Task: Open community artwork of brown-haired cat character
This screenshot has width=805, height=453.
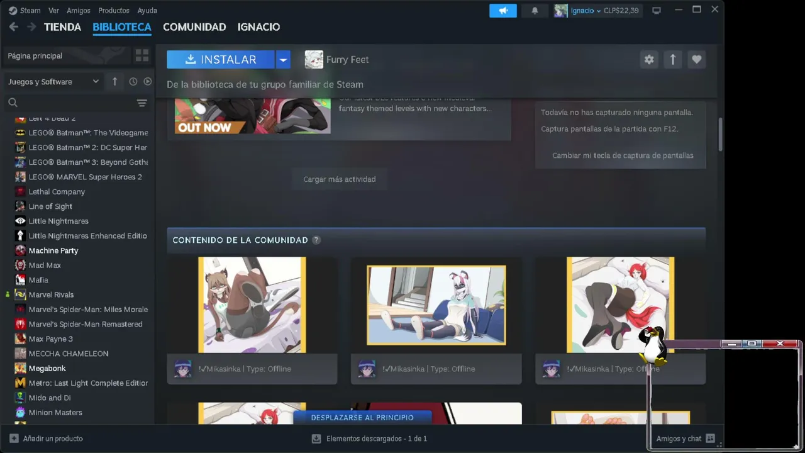Action: [252, 305]
